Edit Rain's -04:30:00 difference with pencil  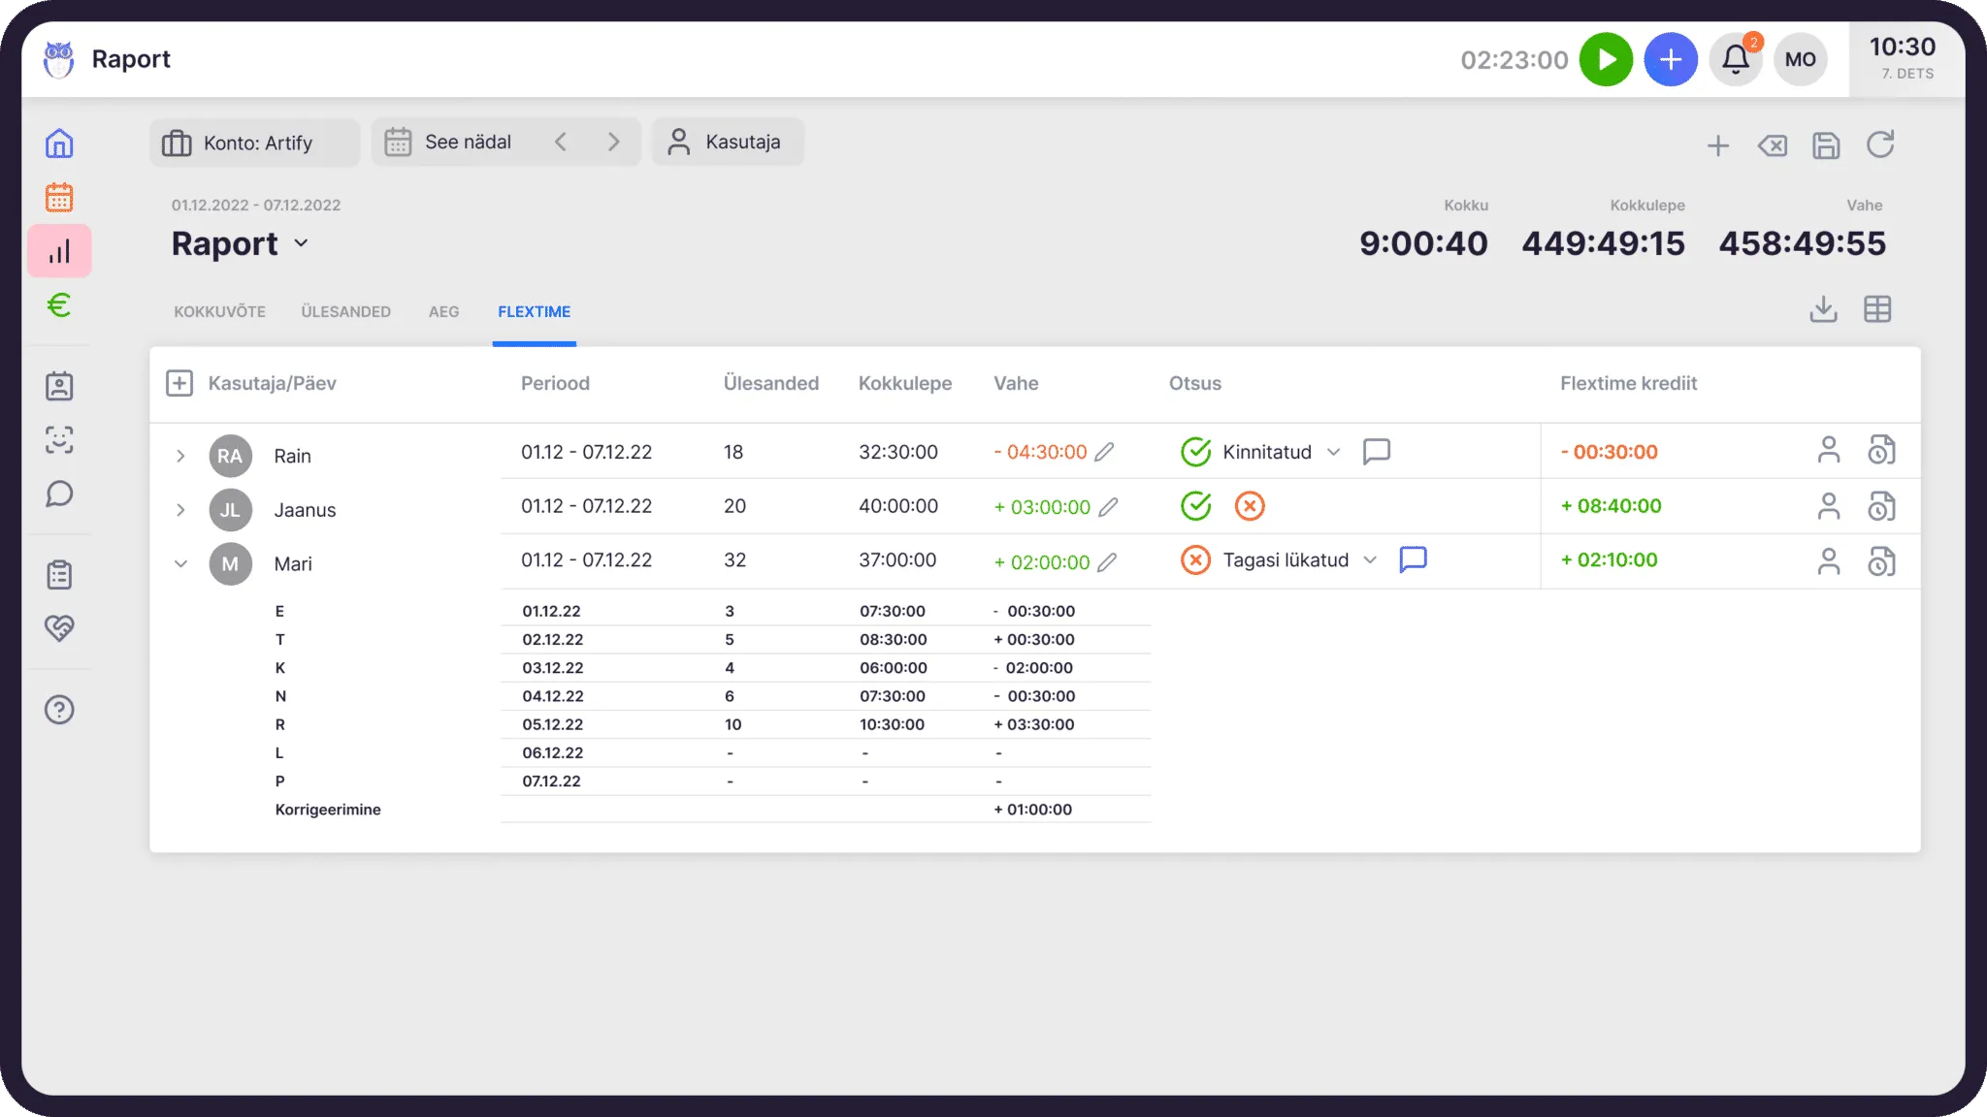point(1104,452)
